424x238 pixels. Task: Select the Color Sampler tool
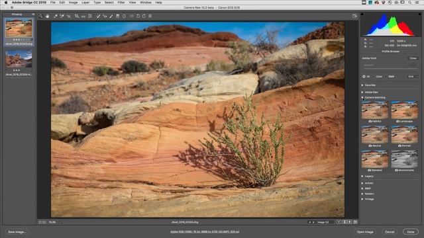[62, 16]
